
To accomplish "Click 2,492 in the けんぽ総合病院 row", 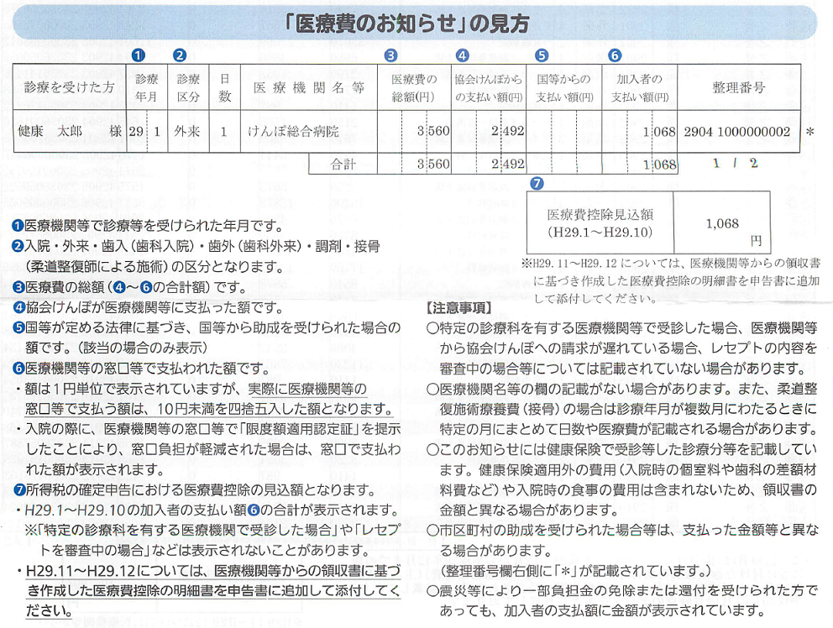I will pyautogui.click(x=508, y=131).
